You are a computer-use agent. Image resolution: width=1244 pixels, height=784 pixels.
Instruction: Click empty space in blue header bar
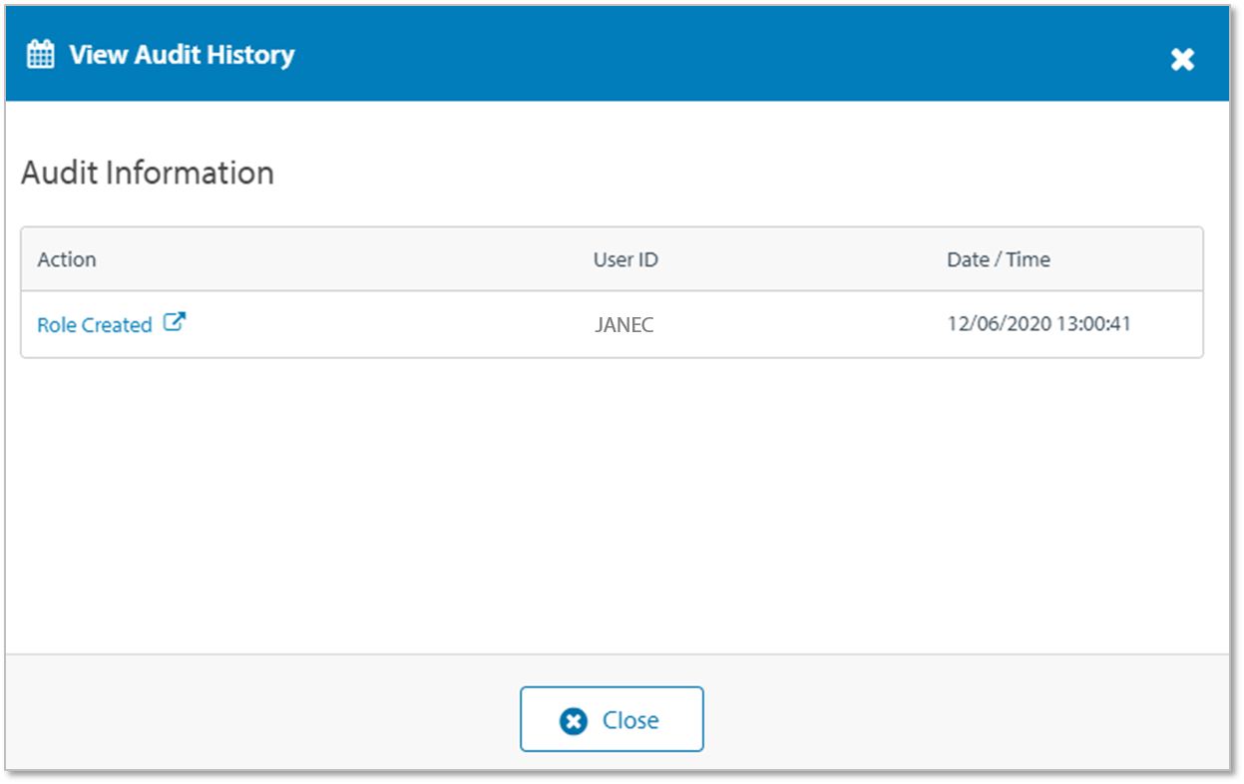tap(698, 54)
